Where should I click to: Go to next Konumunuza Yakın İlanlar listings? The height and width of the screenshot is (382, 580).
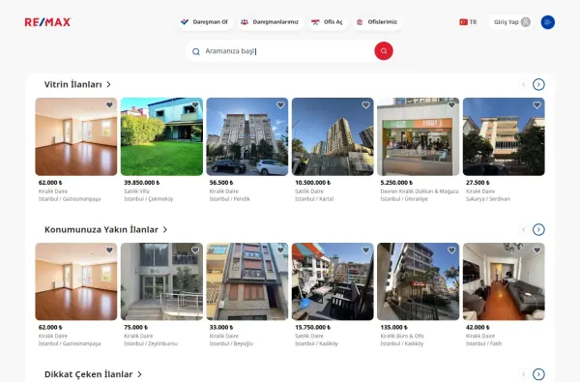point(538,229)
